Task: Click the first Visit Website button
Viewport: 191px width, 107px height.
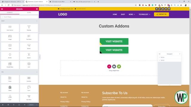Action: 114,42
